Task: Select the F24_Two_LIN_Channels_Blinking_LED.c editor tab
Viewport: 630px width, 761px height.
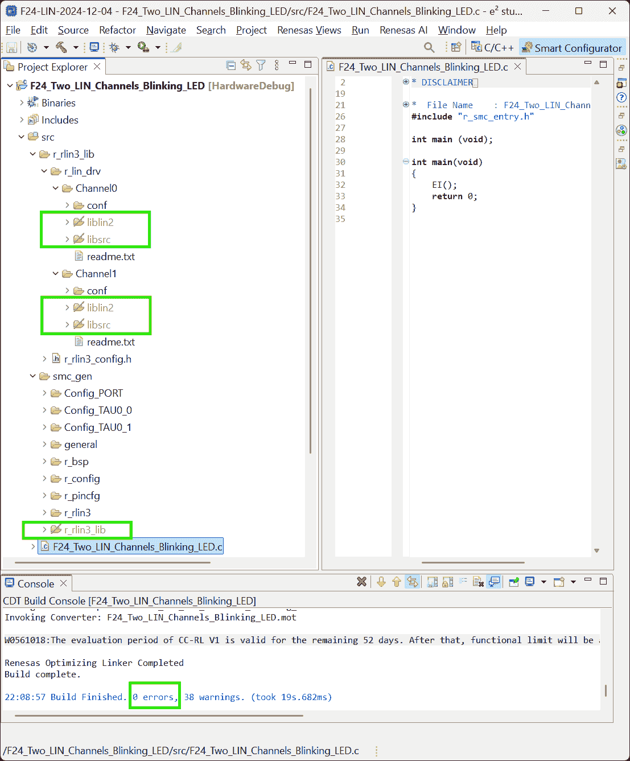Action: click(423, 67)
